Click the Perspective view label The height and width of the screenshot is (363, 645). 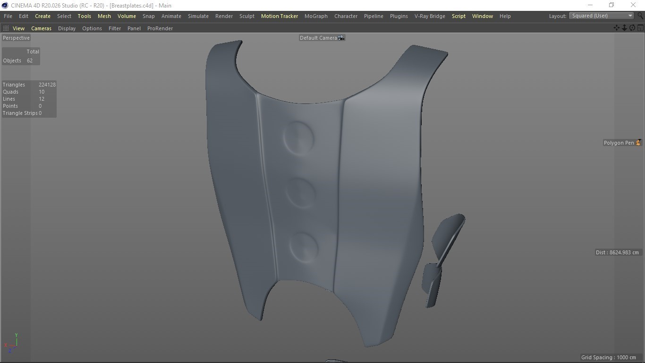[x=16, y=38]
